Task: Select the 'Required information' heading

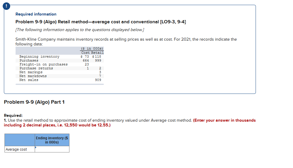Action: coord(36,14)
